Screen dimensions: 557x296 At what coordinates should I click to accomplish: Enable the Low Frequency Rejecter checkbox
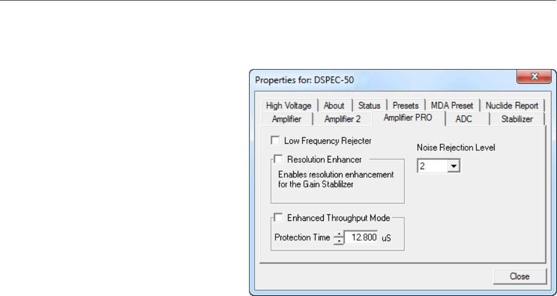click(275, 141)
